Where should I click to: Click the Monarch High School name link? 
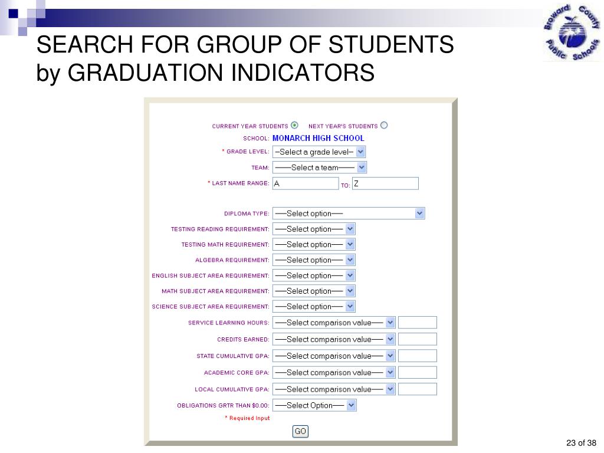318,138
